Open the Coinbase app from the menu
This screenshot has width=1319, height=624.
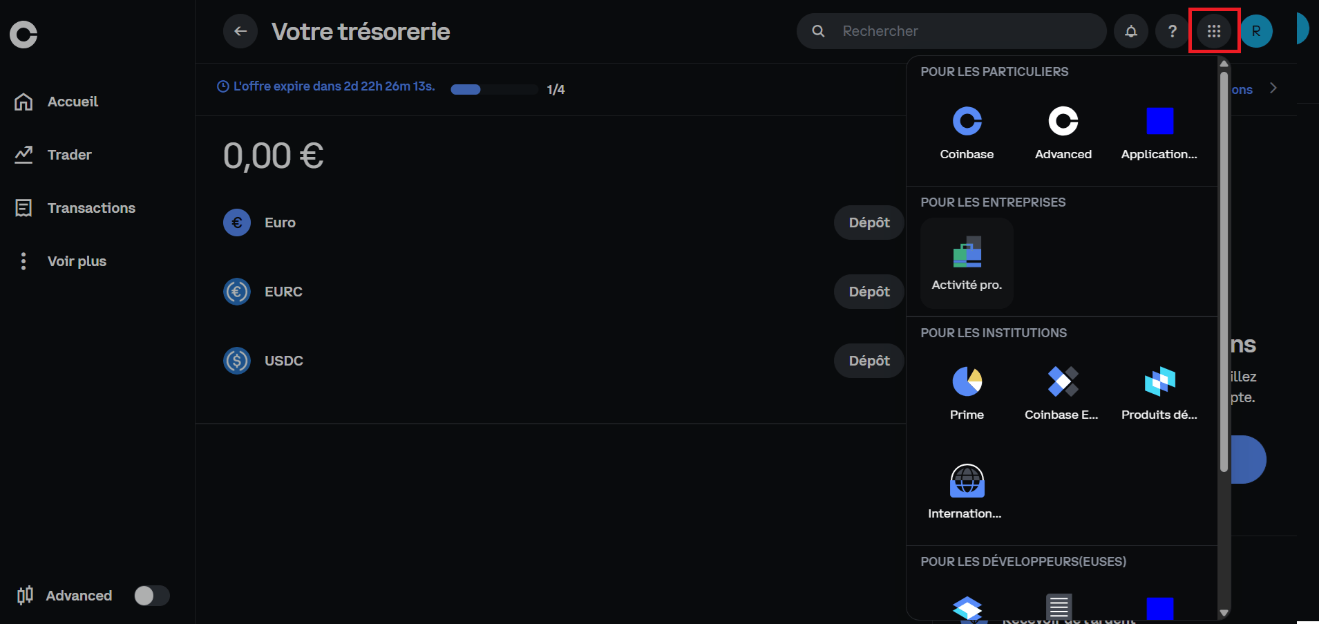pyautogui.click(x=966, y=131)
